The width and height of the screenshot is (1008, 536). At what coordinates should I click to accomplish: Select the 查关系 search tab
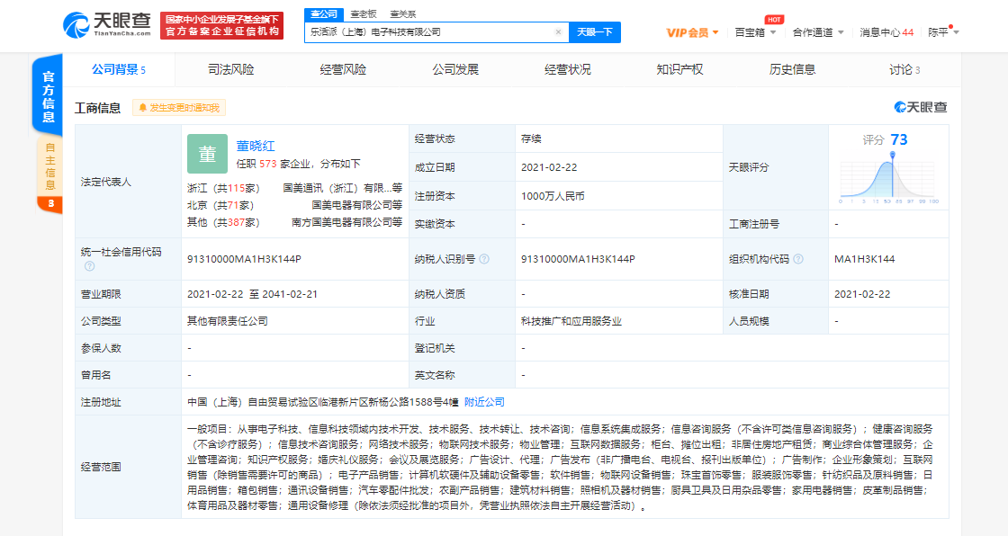click(x=403, y=14)
